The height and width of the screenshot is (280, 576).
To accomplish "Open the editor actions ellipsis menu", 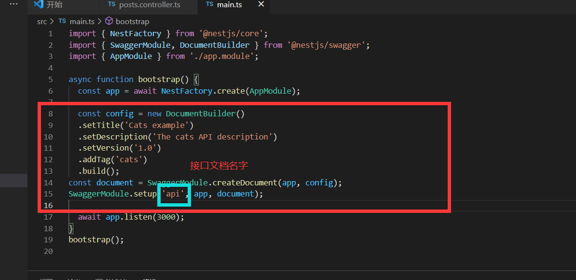I will tap(13, 4).
